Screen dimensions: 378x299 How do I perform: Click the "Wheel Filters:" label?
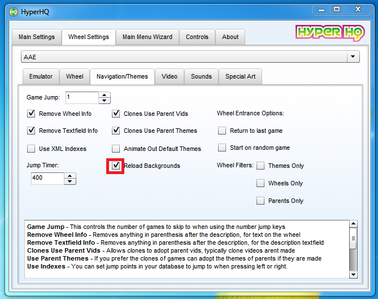click(x=235, y=165)
